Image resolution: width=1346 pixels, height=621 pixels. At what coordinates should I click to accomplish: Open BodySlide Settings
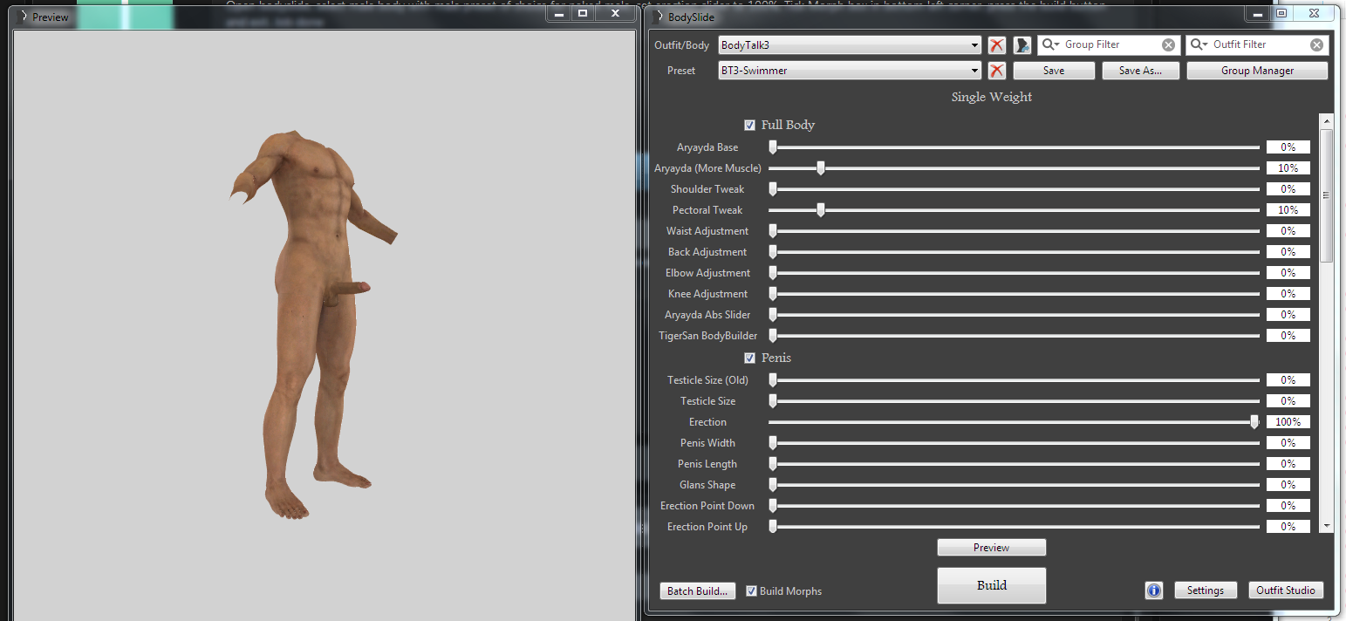point(1205,590)
